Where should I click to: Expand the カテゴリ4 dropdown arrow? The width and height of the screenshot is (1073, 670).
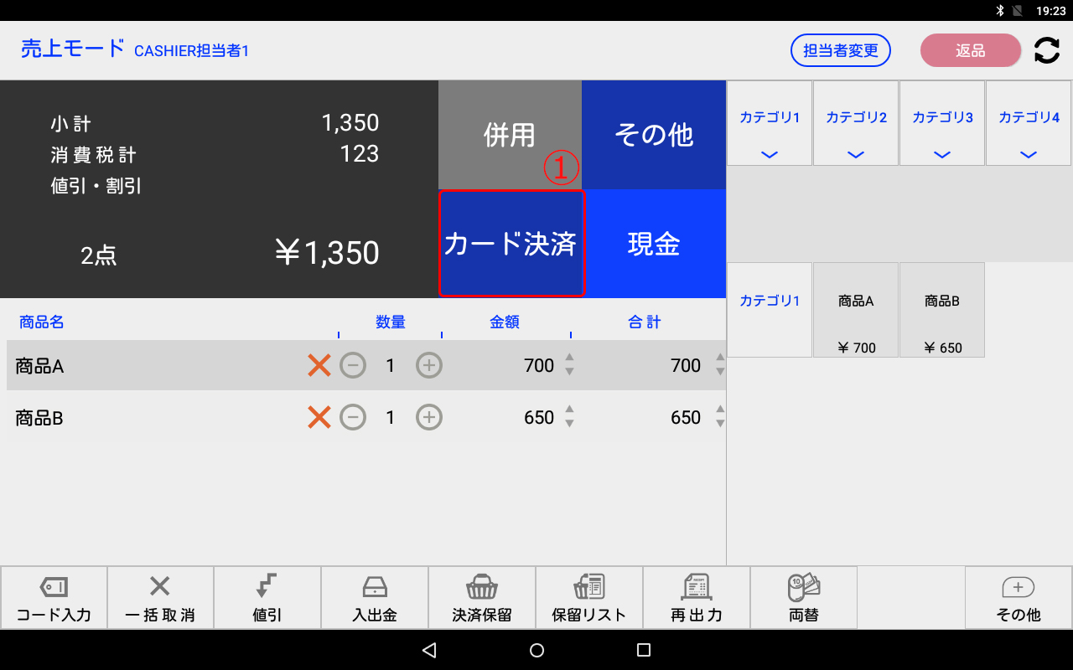1028,154
